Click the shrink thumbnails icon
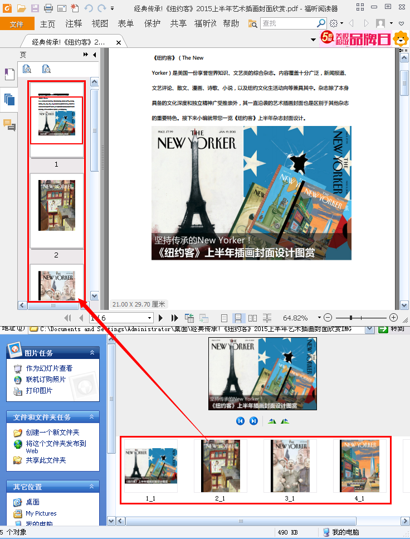The image size is (410, 539). tap(46, 69)
